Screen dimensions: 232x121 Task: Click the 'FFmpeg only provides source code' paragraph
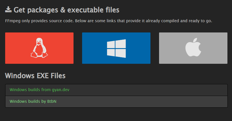click(x=109, y=21)
